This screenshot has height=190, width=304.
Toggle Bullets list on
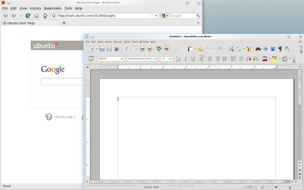(x=241, y=59)
